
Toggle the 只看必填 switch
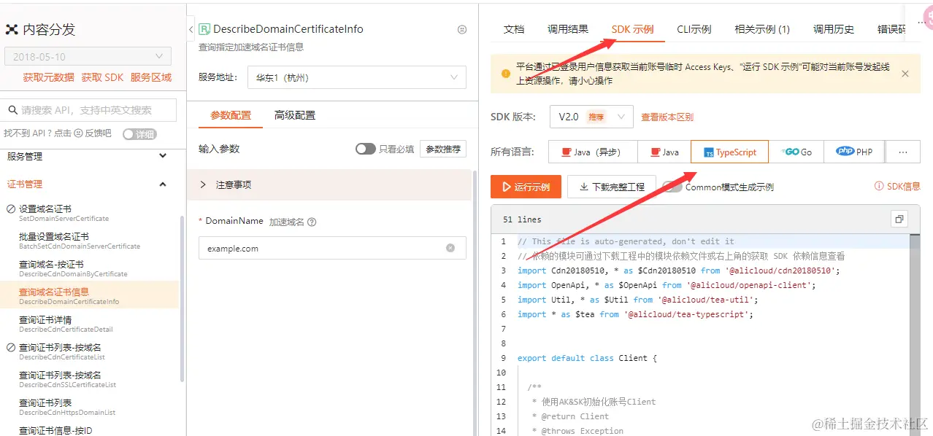click(365, 149)
